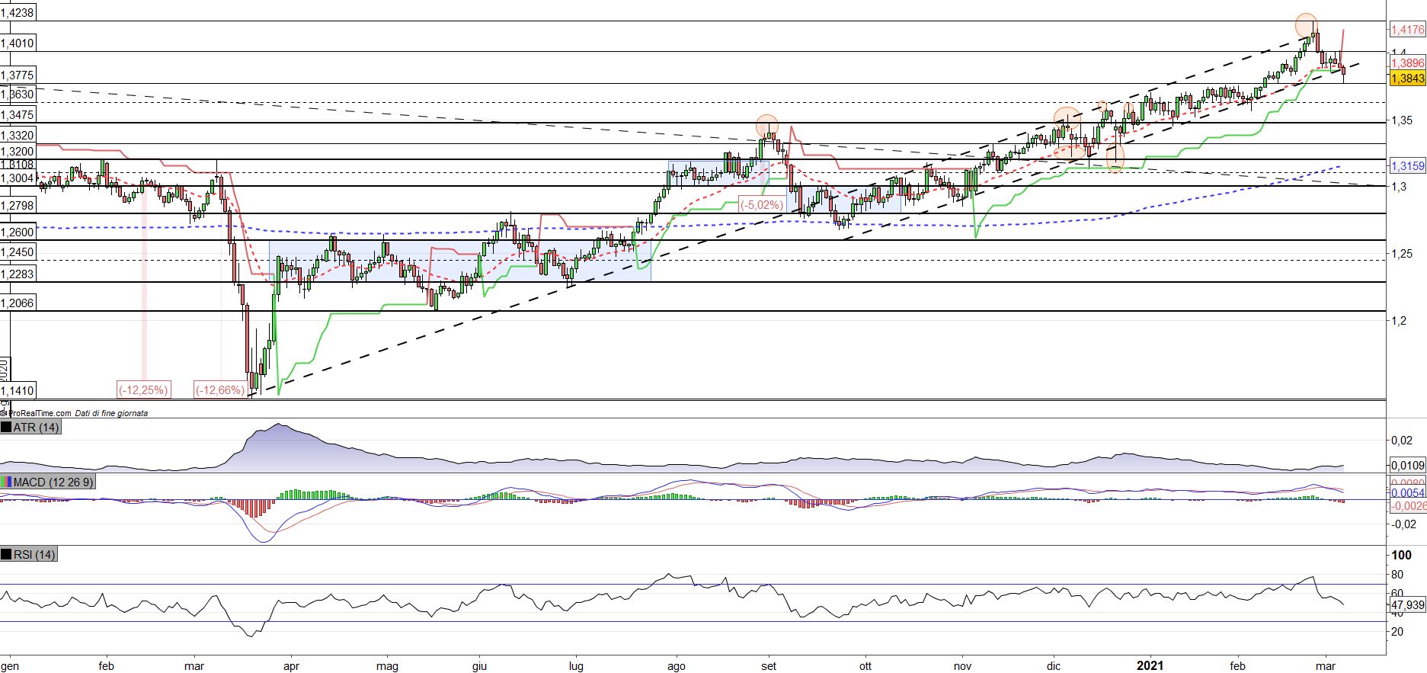The image size is (1427, 673).
Task: Click the 'feb' label after gen on time axis
Action: point(107,665)
